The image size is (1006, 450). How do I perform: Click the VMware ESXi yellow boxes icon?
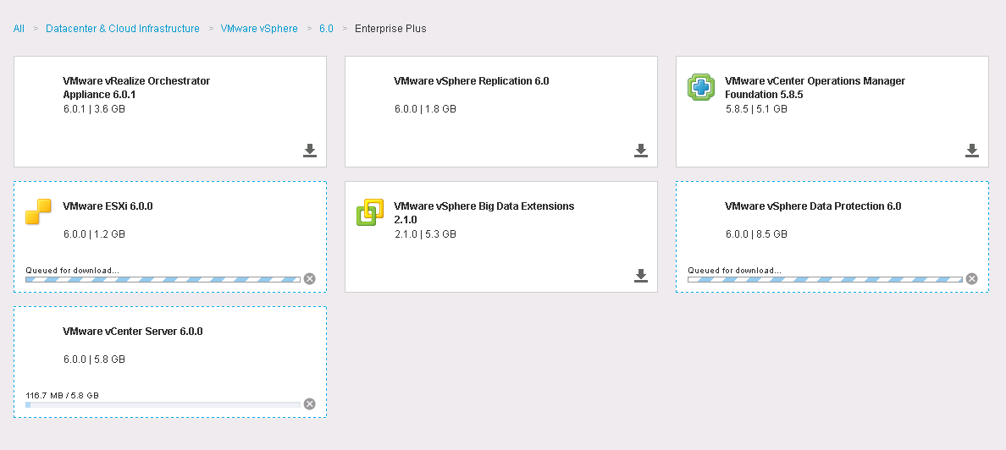[x=38, y=212]
